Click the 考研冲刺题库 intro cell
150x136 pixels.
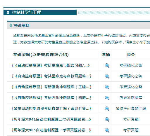pos(131,98)
